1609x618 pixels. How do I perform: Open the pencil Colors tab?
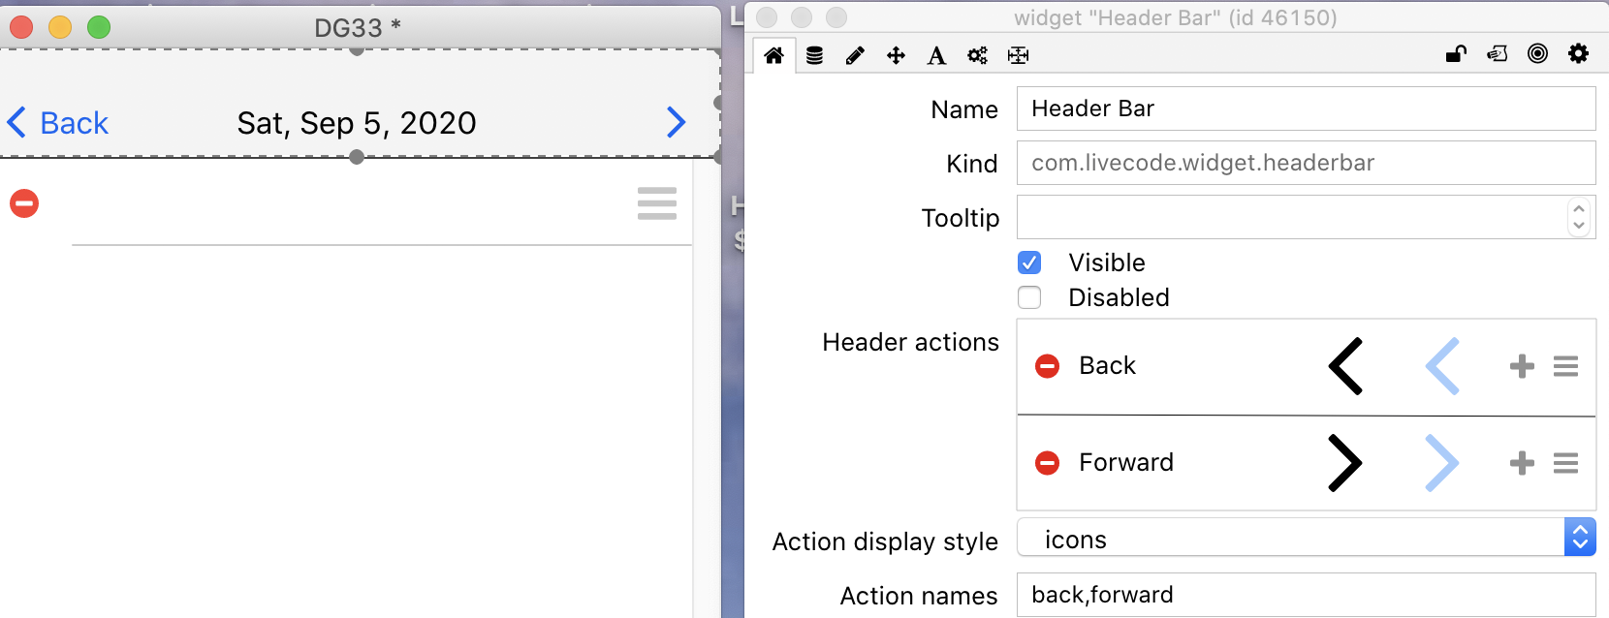pos(855,55)
